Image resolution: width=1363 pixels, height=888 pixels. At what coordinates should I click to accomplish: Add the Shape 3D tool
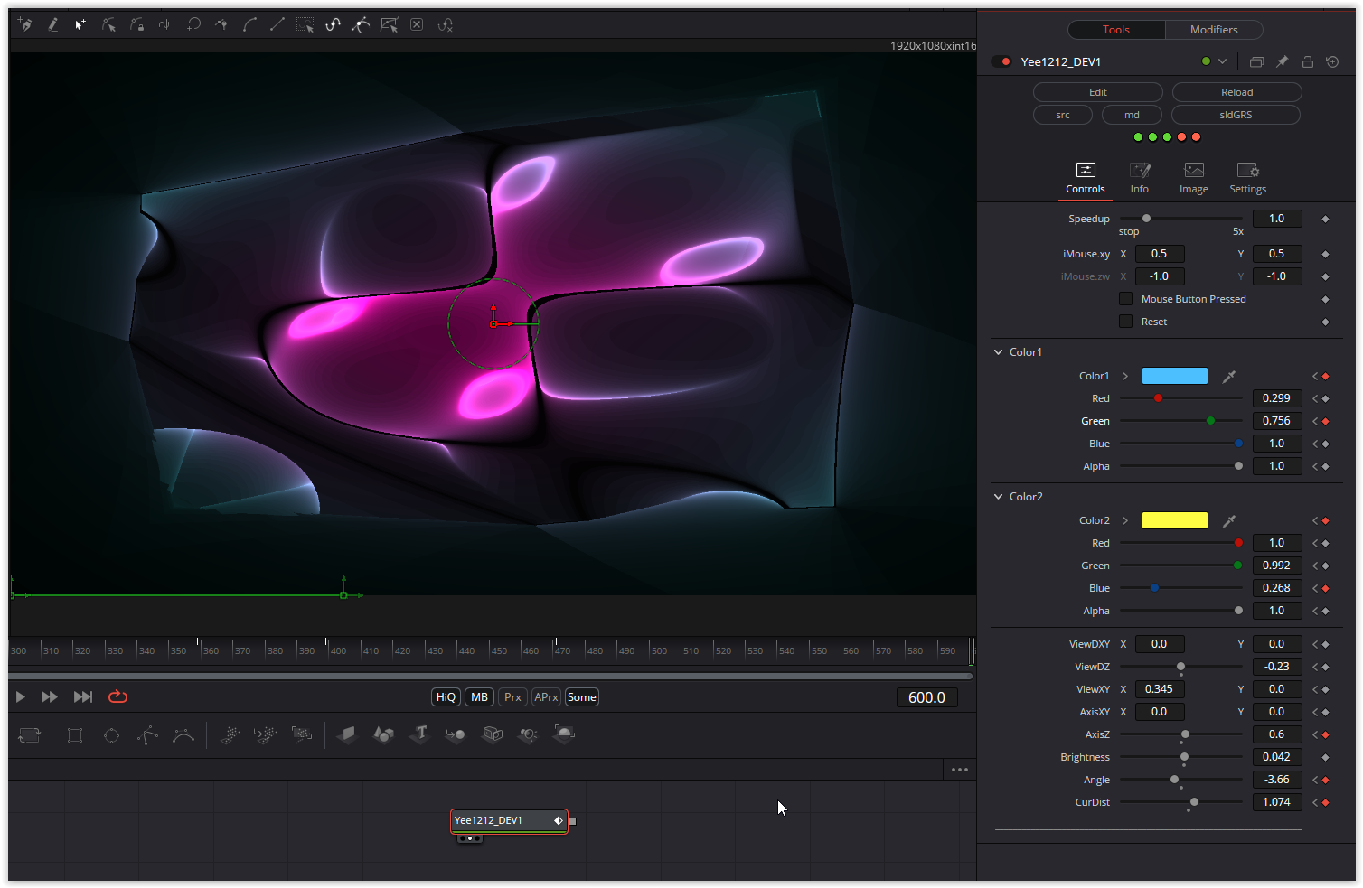pyautogui.click(x=383, y=735)
